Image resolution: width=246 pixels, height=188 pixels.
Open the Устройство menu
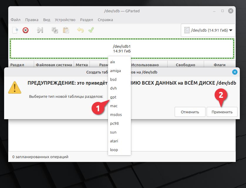click(65, 20)
